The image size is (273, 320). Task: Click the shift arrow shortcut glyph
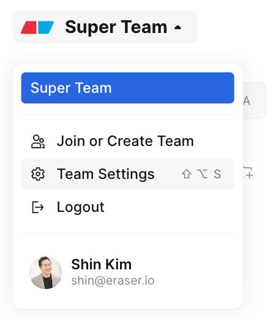[187, 174]
